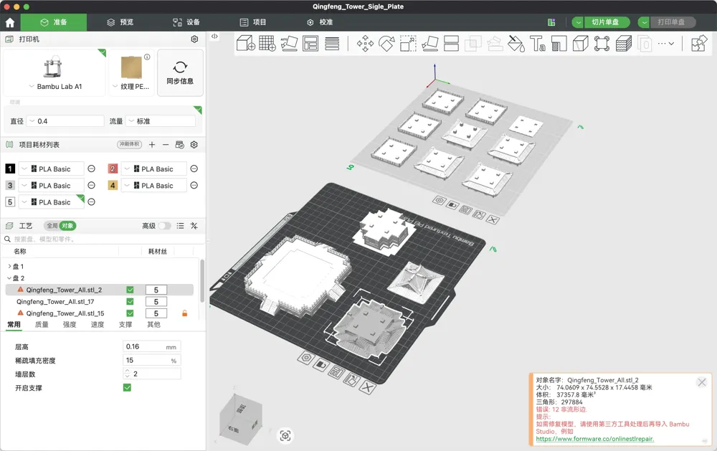Open the formware online STL repair link
Screen dimensions: 717x451
pos(594,439)
